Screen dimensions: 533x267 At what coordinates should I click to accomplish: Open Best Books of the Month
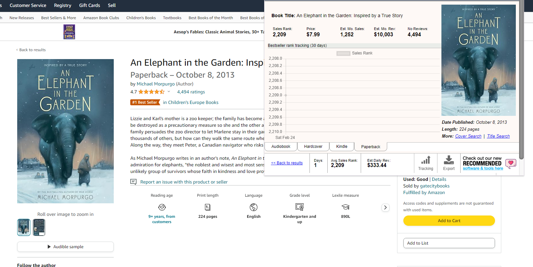211,18
